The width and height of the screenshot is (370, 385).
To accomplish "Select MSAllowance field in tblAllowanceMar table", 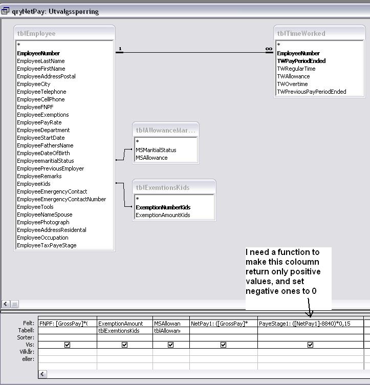I will coord(166,158).
